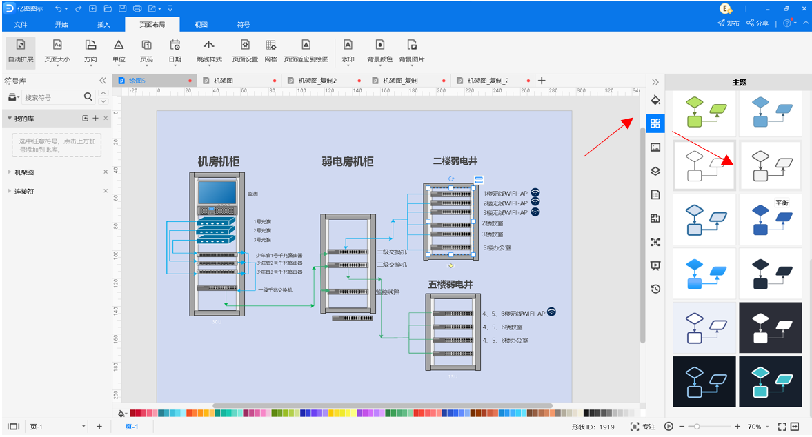Image resolution: width=812 pixels, height=437 pixels.
Task: Click the 发布 publish button
Action: [x=728, y=23]
